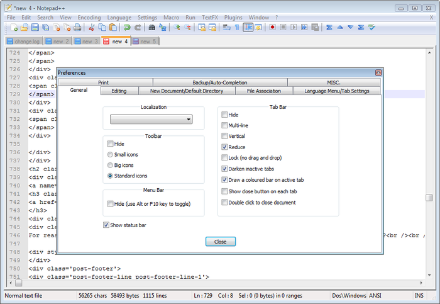Click the Synchronize Vertical Scrolling icon
Screen dimensions: 440x304
point(202,28)
